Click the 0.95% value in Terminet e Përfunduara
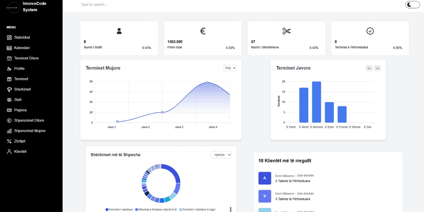The image size is (424, 212). 397,48
